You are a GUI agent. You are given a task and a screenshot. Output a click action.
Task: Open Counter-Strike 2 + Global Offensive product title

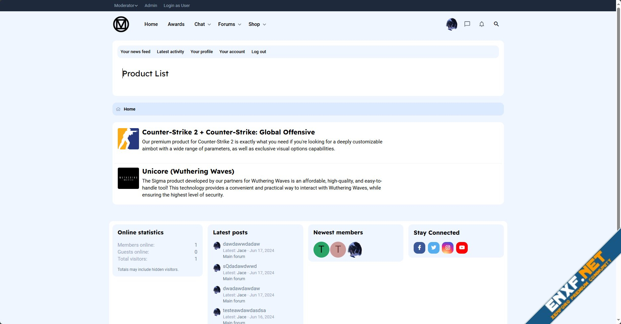229,132
